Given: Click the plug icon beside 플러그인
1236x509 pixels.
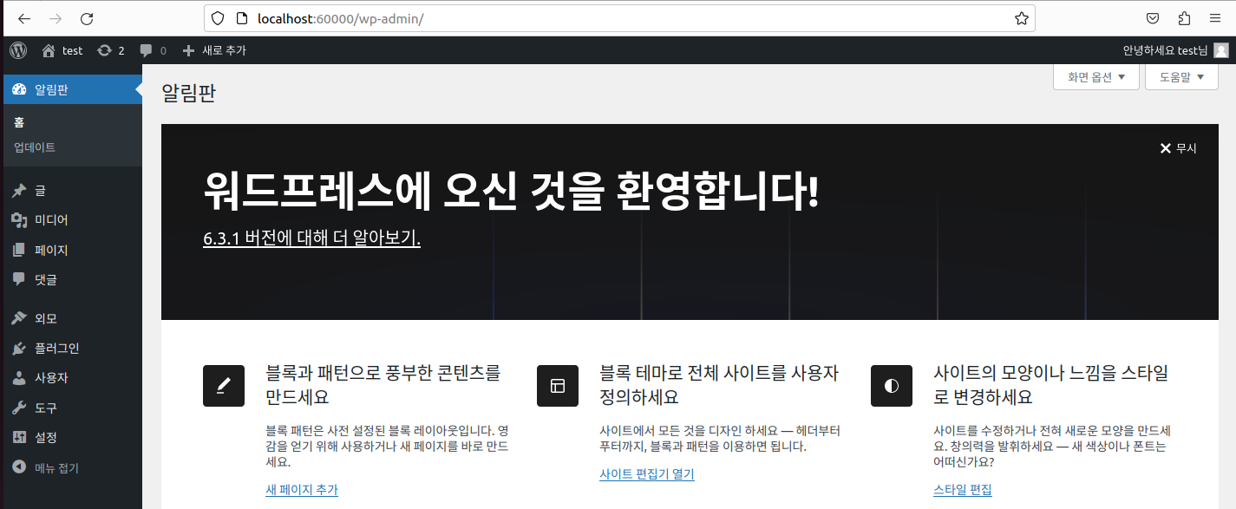Looking at the screenshot, I should coord(19,348).
